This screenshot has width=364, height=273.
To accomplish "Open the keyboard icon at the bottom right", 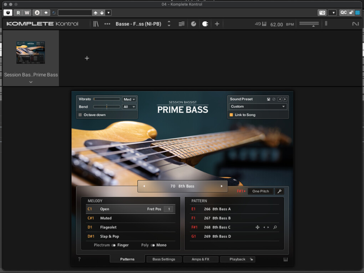I will (x=285, y=259).
